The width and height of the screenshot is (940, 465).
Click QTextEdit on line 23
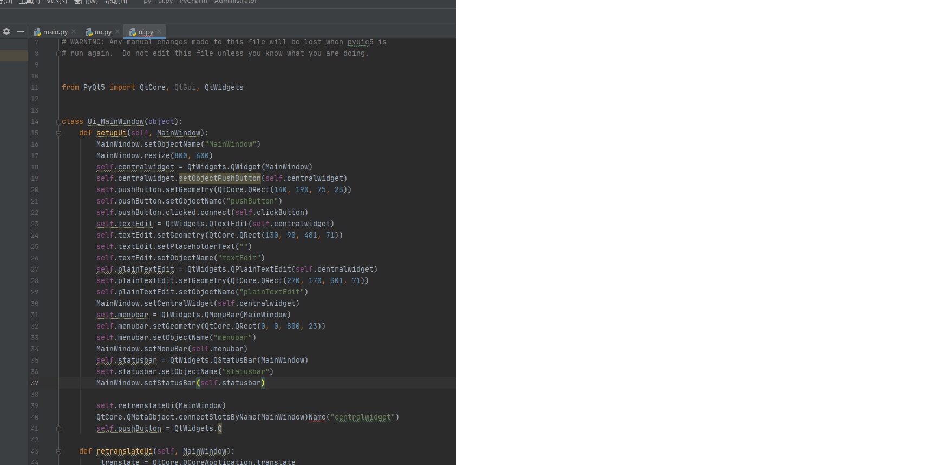[229, 224]
